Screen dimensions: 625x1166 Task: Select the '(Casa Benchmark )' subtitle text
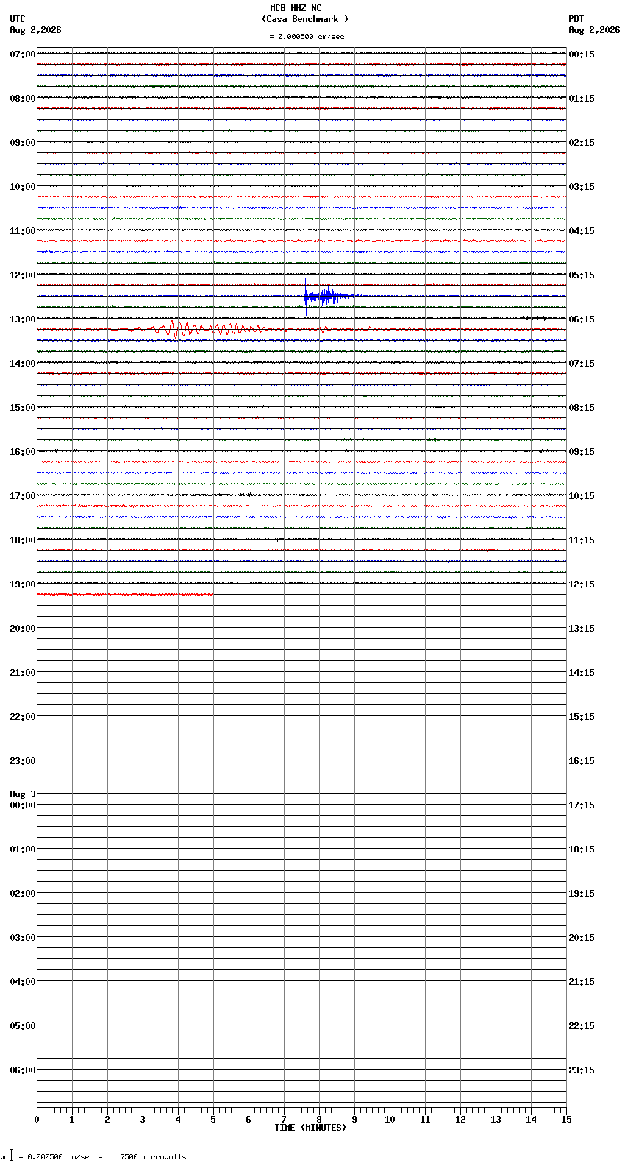305,19
